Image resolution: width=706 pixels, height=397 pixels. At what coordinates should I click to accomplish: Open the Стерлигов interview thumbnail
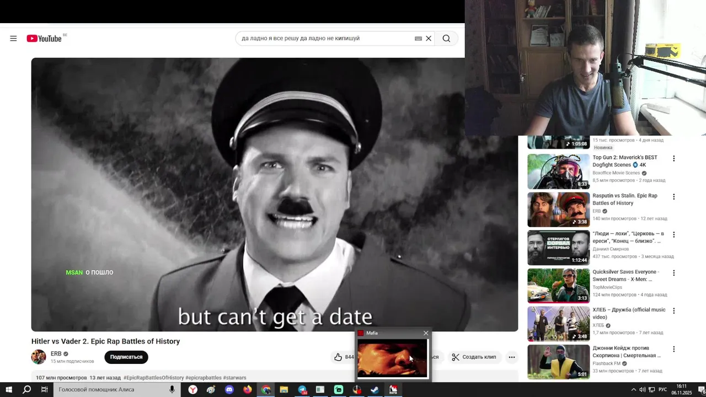558,248
